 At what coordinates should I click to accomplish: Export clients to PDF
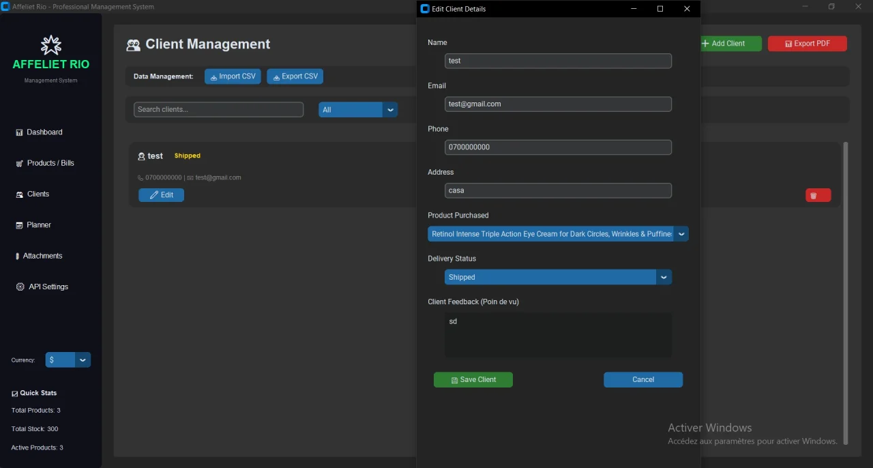click(808, 44)
